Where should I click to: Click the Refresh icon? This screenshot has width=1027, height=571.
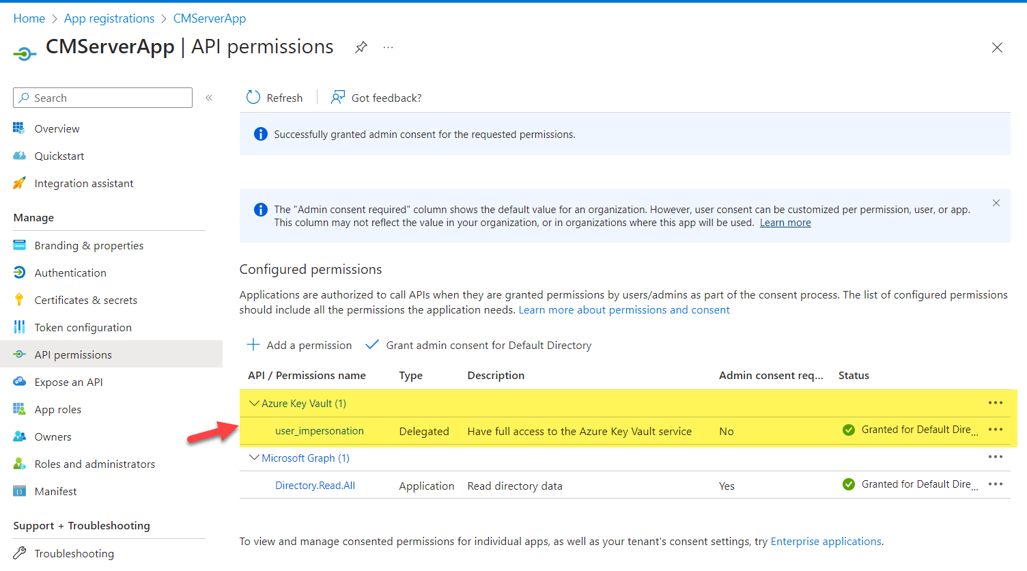coord(253,98)
